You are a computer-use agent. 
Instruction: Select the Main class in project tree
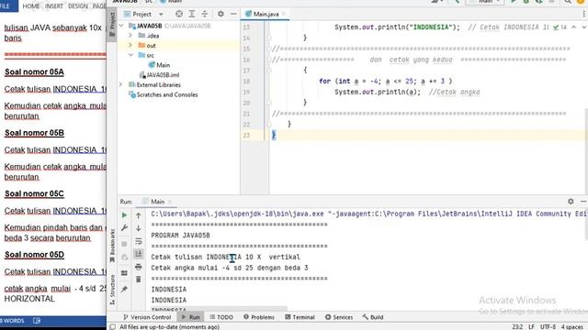click(x=159, y=65)
